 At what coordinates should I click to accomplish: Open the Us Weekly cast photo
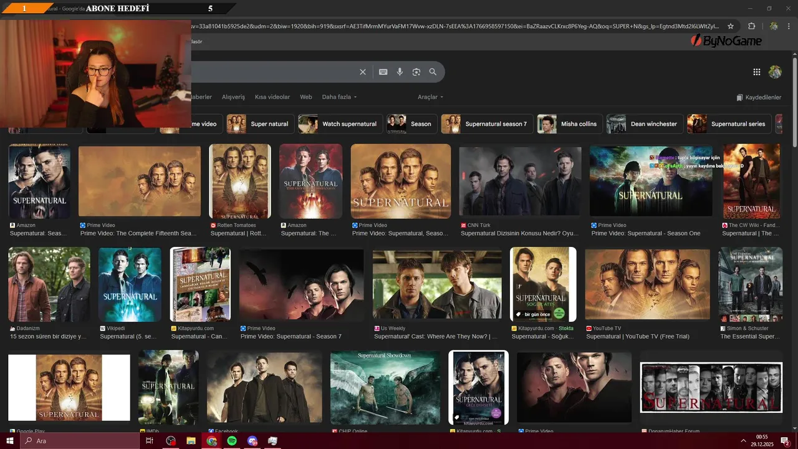[437, 284]
